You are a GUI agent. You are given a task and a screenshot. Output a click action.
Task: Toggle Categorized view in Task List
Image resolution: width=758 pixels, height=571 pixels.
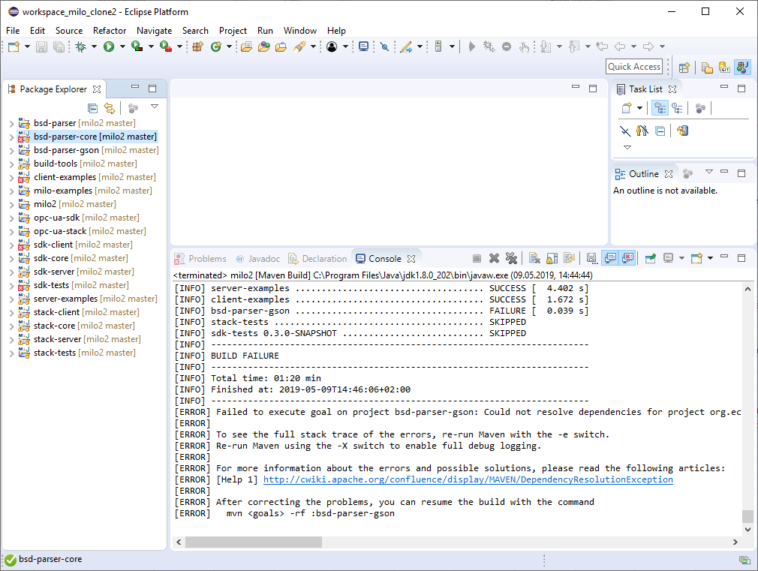(x=660, y=109)
